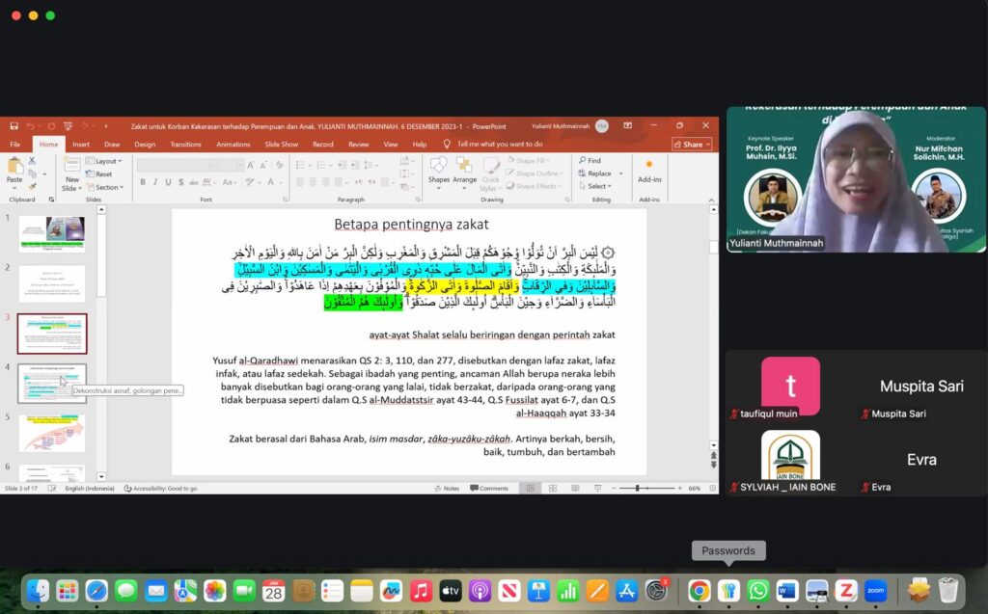
Task: Open Add-ins from the ribbon
Action: pos(649,172)
